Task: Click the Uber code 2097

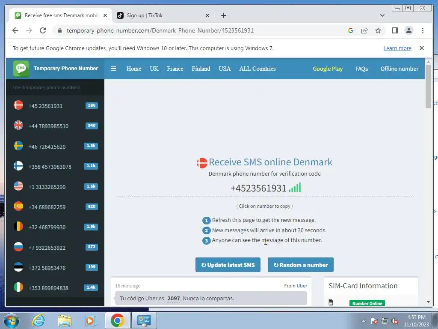Action: coord(174,299)
